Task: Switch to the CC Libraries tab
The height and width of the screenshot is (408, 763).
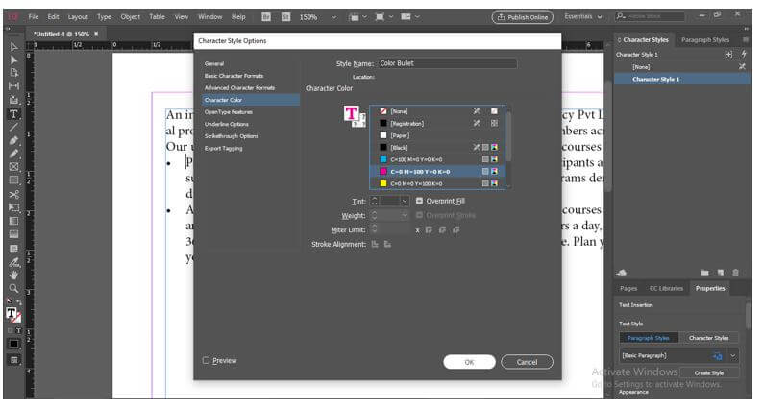Action: tap(666, 288)
